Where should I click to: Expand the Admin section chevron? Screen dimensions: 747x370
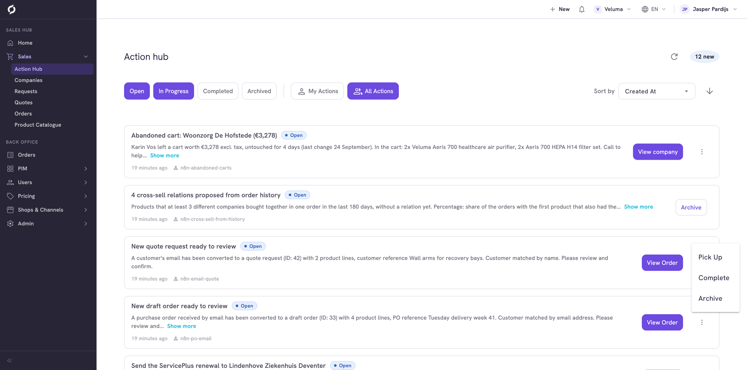click(86, 224)
